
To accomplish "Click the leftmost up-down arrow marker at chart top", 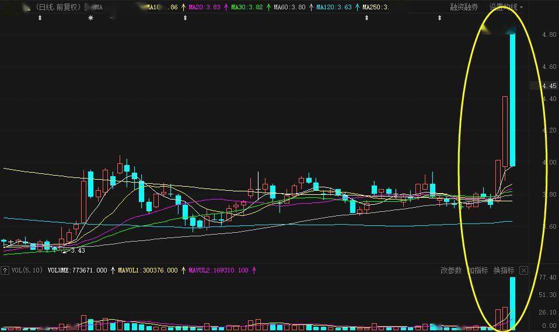I will pos(40,18).
